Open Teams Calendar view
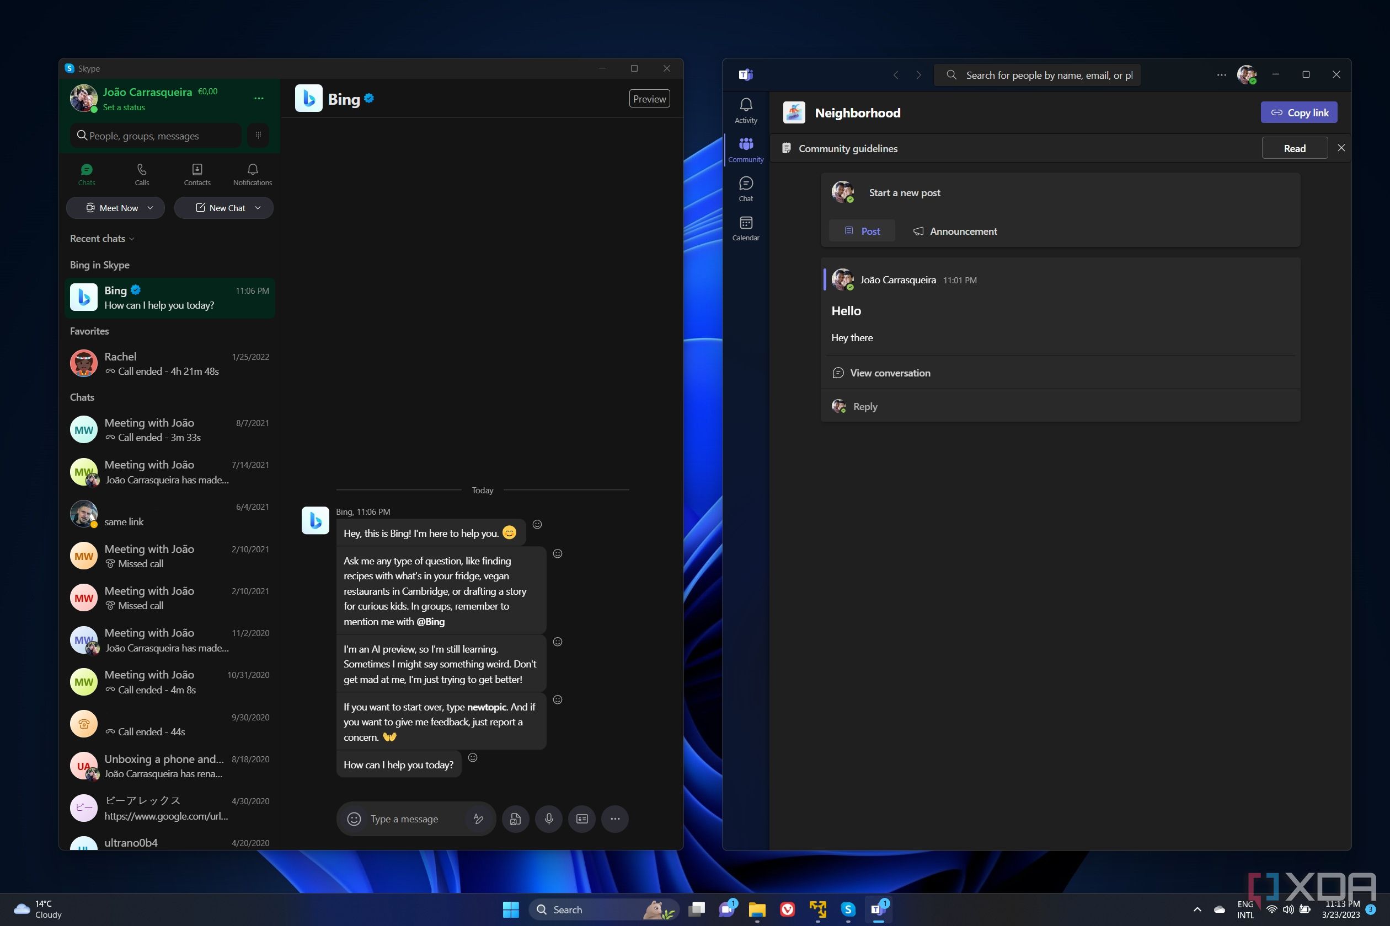 (x=746, y=227)
